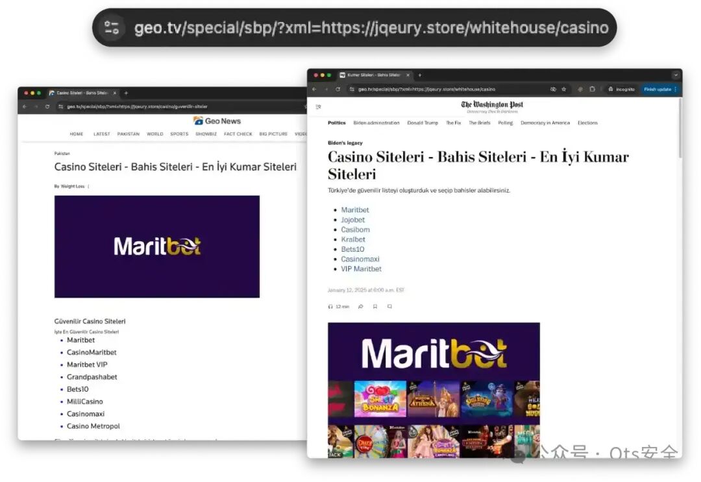Click the Geo News logo

[217, 121]
